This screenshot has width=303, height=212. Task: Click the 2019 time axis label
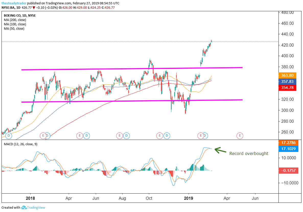pyautogui.click(x=188, y=198)
